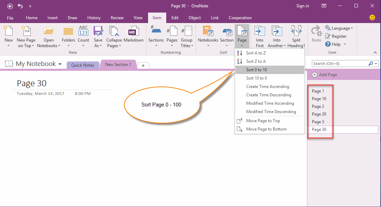Click the Save As disk icon

(98, 31)
